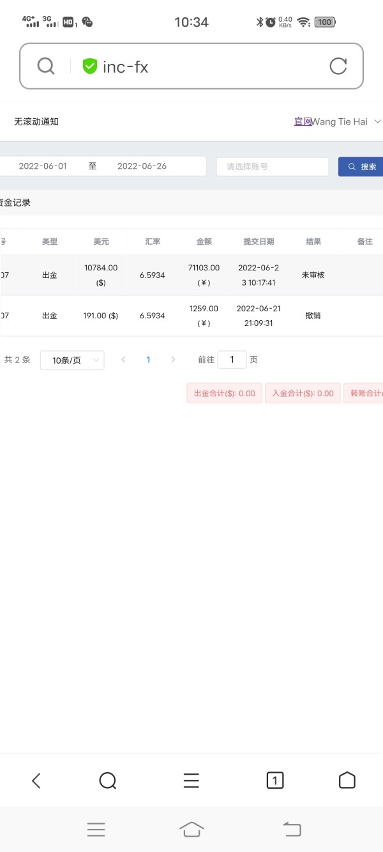Tap the browser bottom search icon
Image resolution: width=383 pixels, height=852 pixels.
tap(108, 780)
